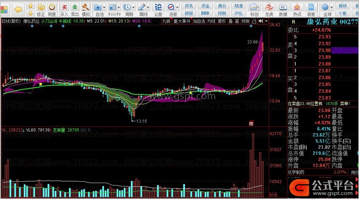Expand the 选股 dropdown arrow
Viewport: 359px width, 199px height.
177,7
